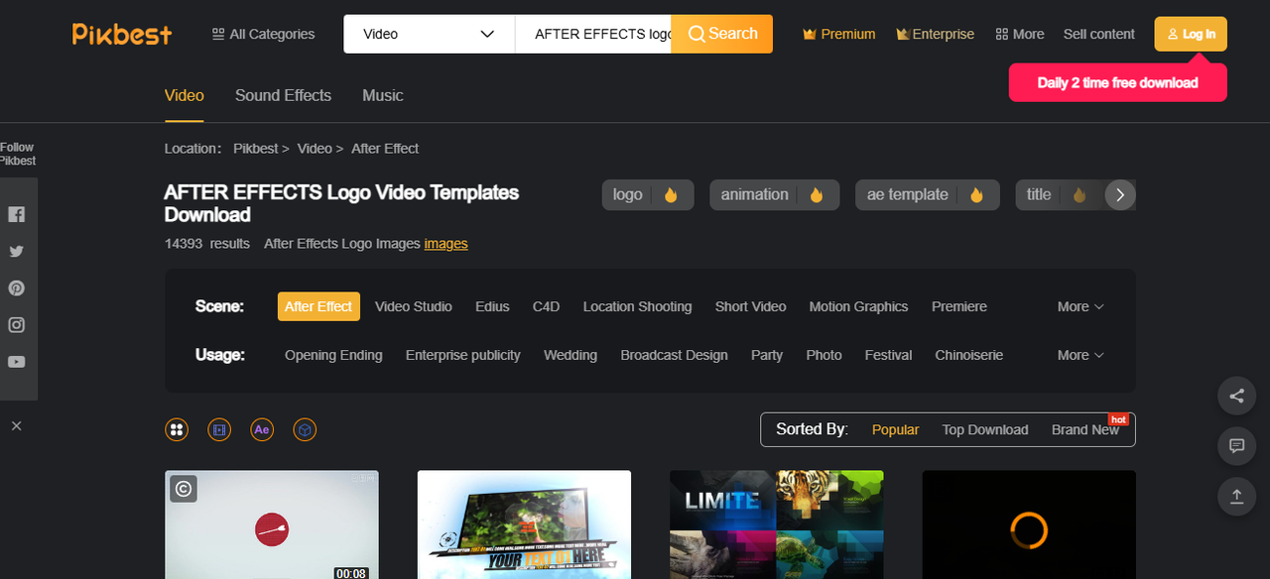Sort results by Top Download
Image resolution: width=1270 pixels, height=579 pixels.
(985, 429)
